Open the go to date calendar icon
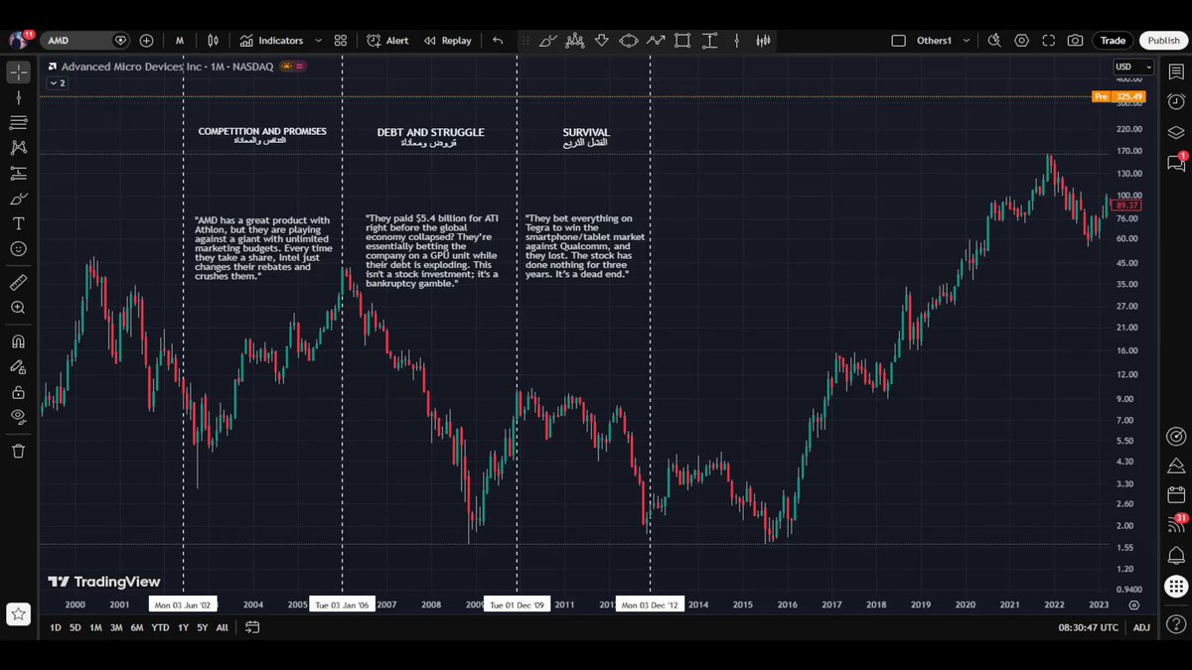 click(252, 627)
